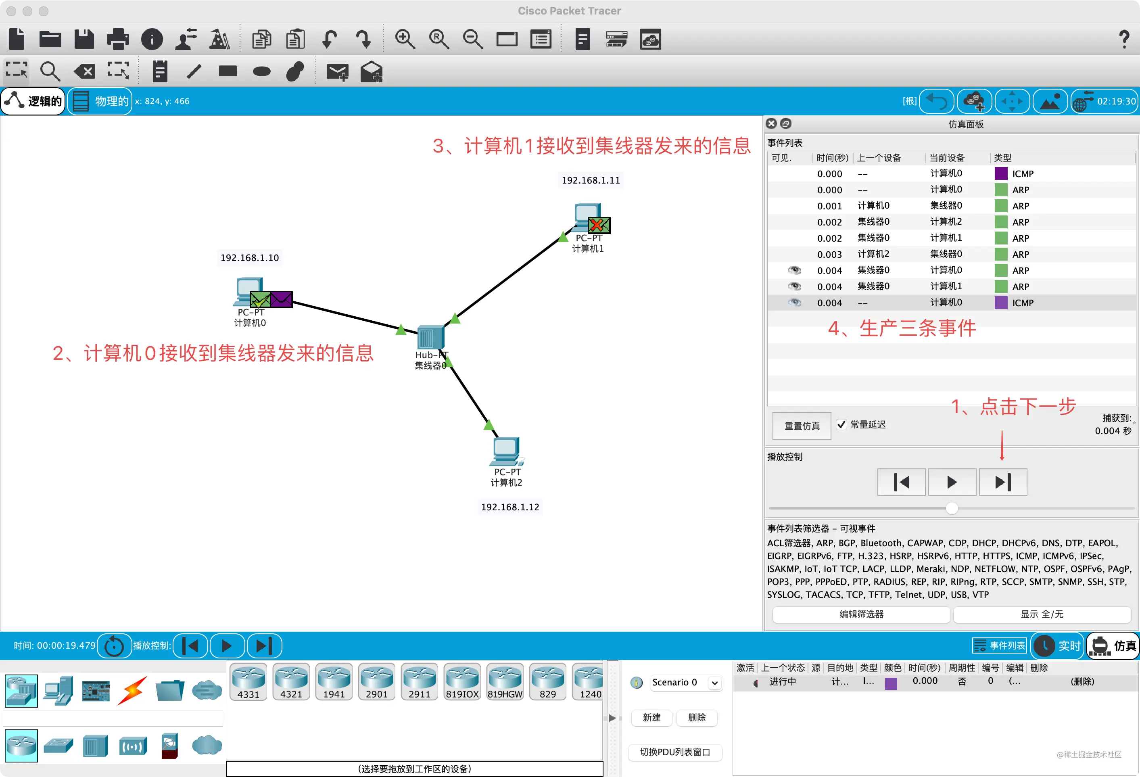Click the (删除) cell in PDU list
1140x777 pixels.
tap(1082, 681)
